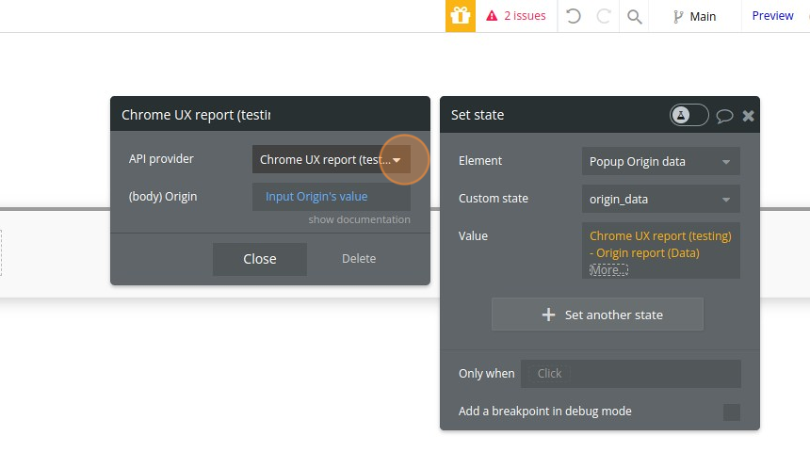Open the Element dropdown Popup Origin data
This screenshot has width=810, height=452.
tap(660, 161)
